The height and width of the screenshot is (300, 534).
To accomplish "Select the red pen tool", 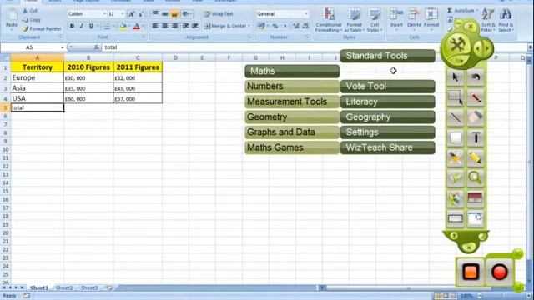I will (x=476, y=98).
